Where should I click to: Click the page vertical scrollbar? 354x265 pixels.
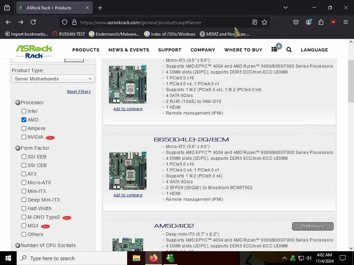click(x=351, y=81)
